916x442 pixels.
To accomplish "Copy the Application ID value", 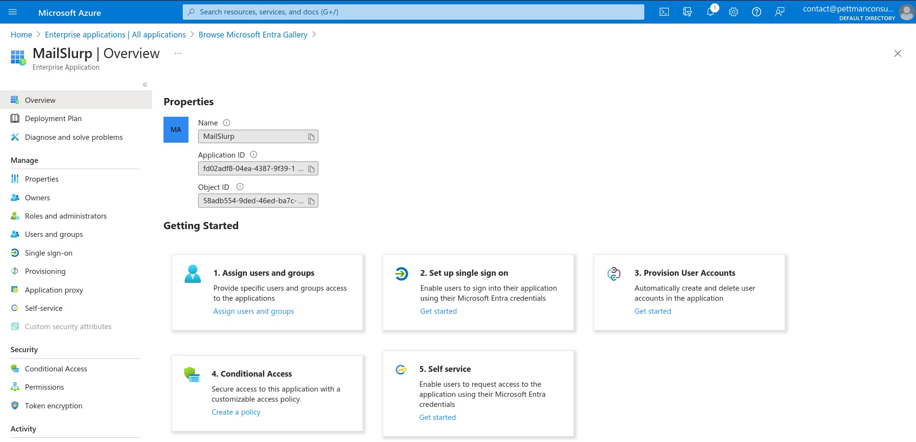I will tap(311, 169).
